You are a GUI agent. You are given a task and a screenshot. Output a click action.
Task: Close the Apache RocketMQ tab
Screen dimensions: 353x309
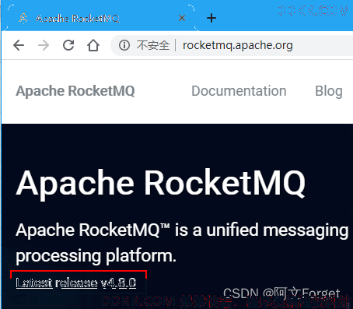(x=182, y=18)
